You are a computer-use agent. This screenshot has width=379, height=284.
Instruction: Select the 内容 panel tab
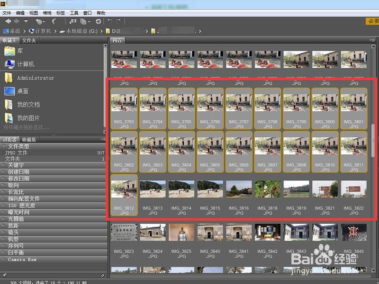pyautogui.click(x=117, y=40)
